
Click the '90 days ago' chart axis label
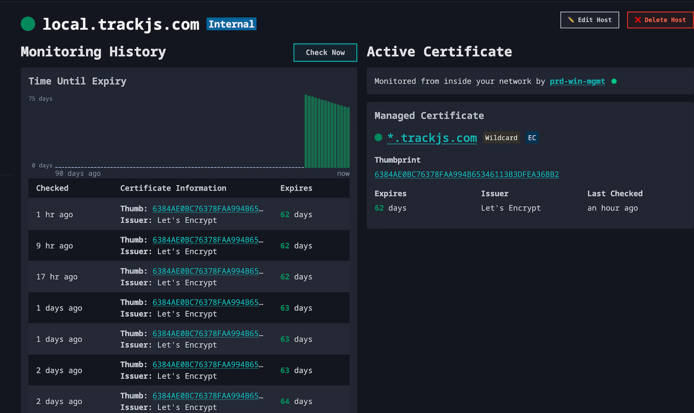click(78, 173)
